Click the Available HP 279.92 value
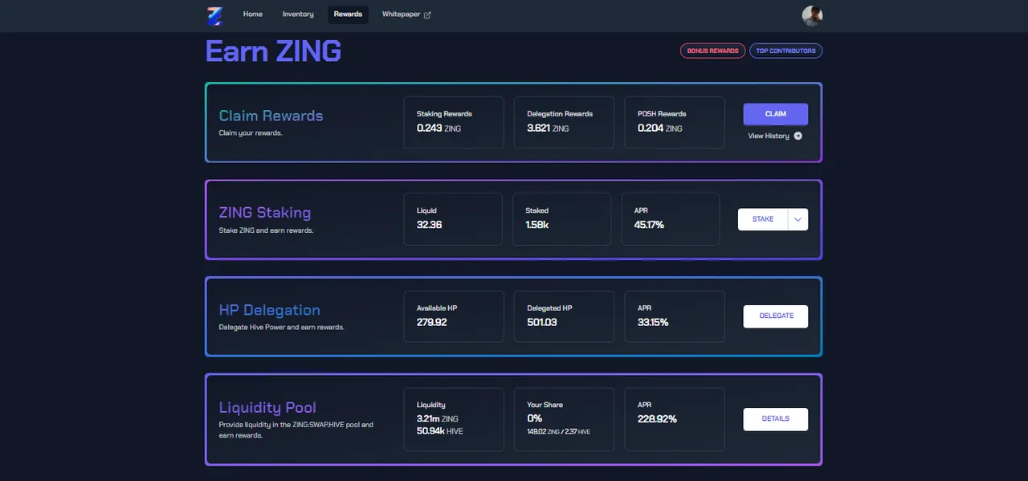Viewport: 1028px width, 481px height. pos(431,322)
